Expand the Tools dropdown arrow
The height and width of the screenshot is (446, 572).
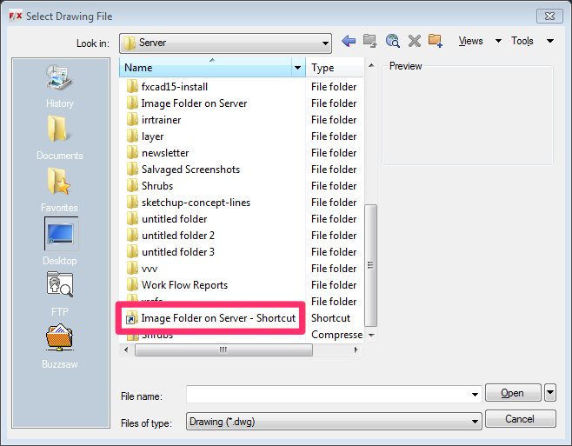tap(550, 41)
